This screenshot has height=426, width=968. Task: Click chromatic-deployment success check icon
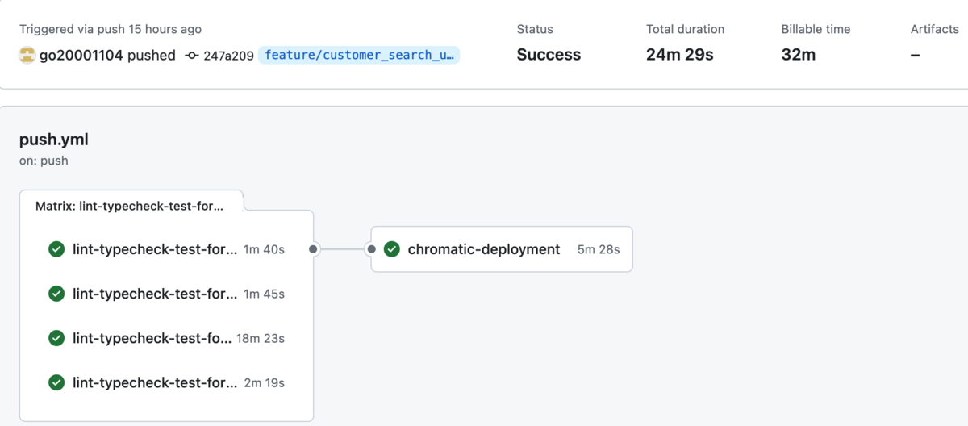(x=392, y=249)
